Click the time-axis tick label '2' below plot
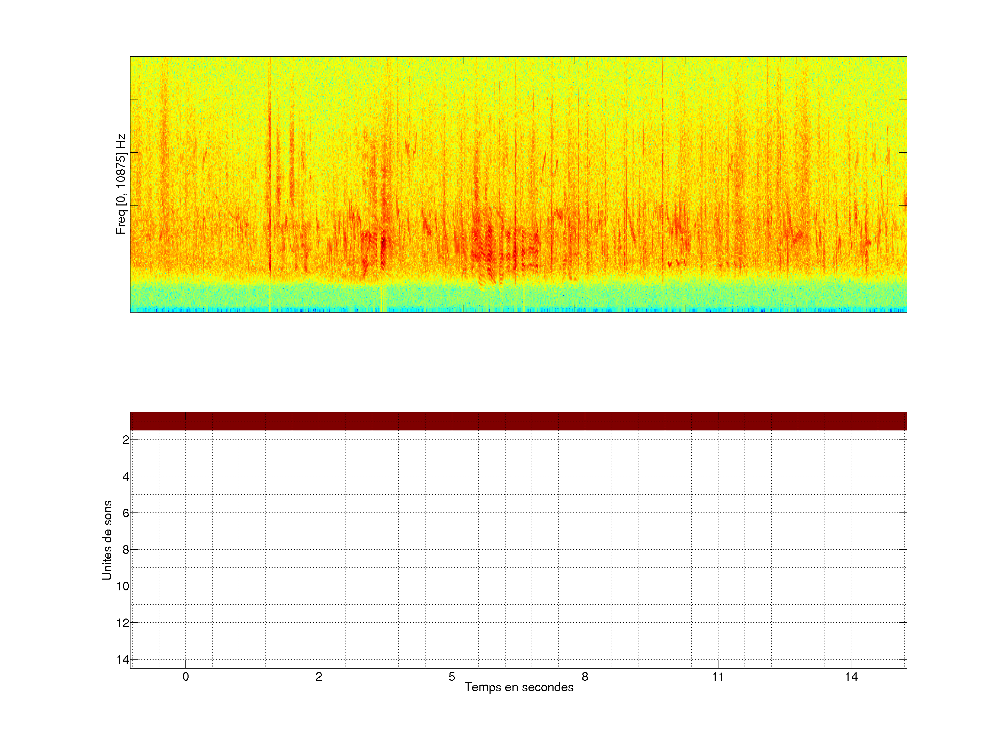1002x751 pixels. (319, 677)
